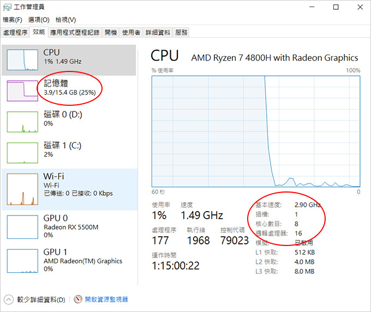
Task: Select the Radeon RX 5500M GPU entry
Action: click(71, 227)
